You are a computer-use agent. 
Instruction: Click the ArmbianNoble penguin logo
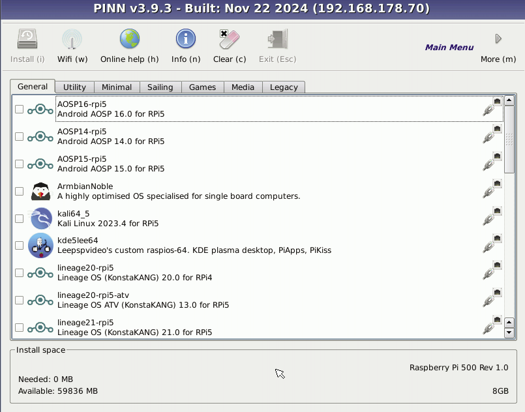[40, 191]
